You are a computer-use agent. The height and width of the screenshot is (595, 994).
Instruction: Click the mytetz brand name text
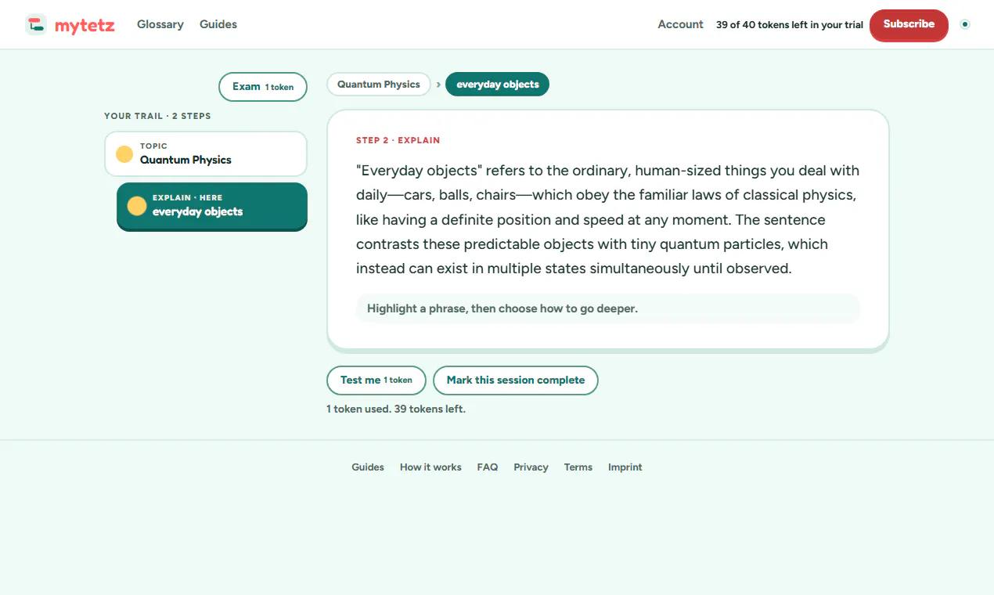pos(85,26)
